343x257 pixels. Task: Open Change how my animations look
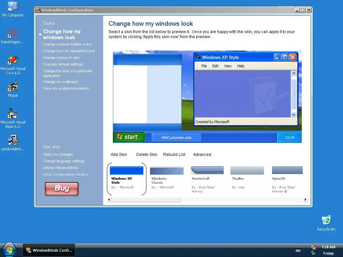click(x=69, y=51)
